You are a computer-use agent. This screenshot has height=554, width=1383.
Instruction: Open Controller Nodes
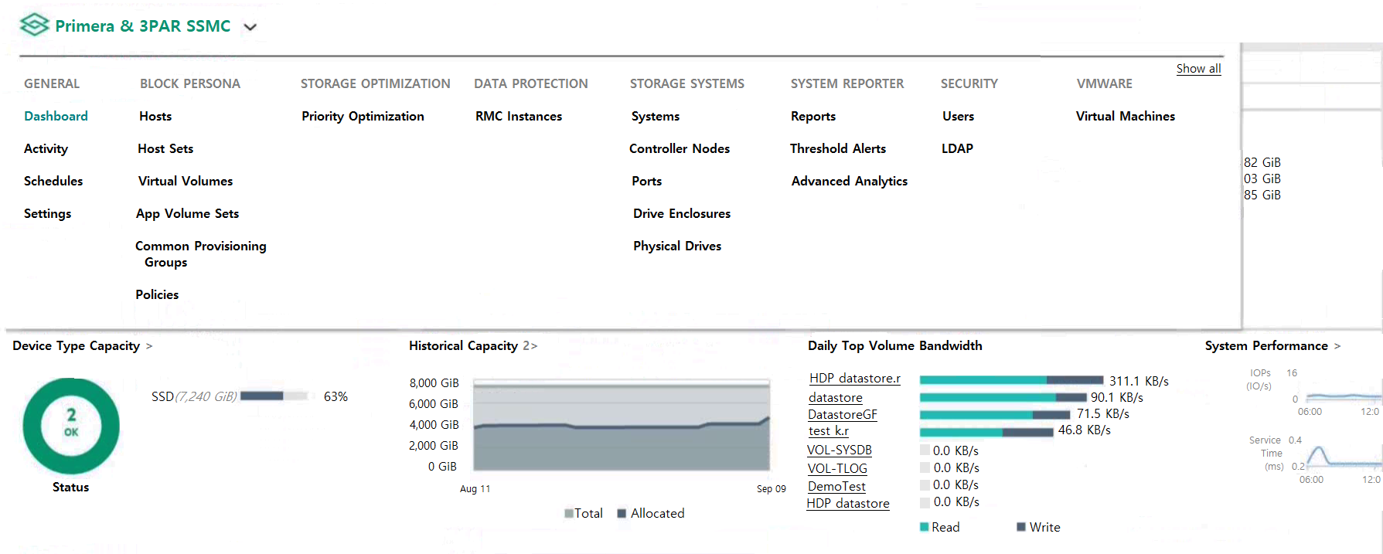point(680,148)
